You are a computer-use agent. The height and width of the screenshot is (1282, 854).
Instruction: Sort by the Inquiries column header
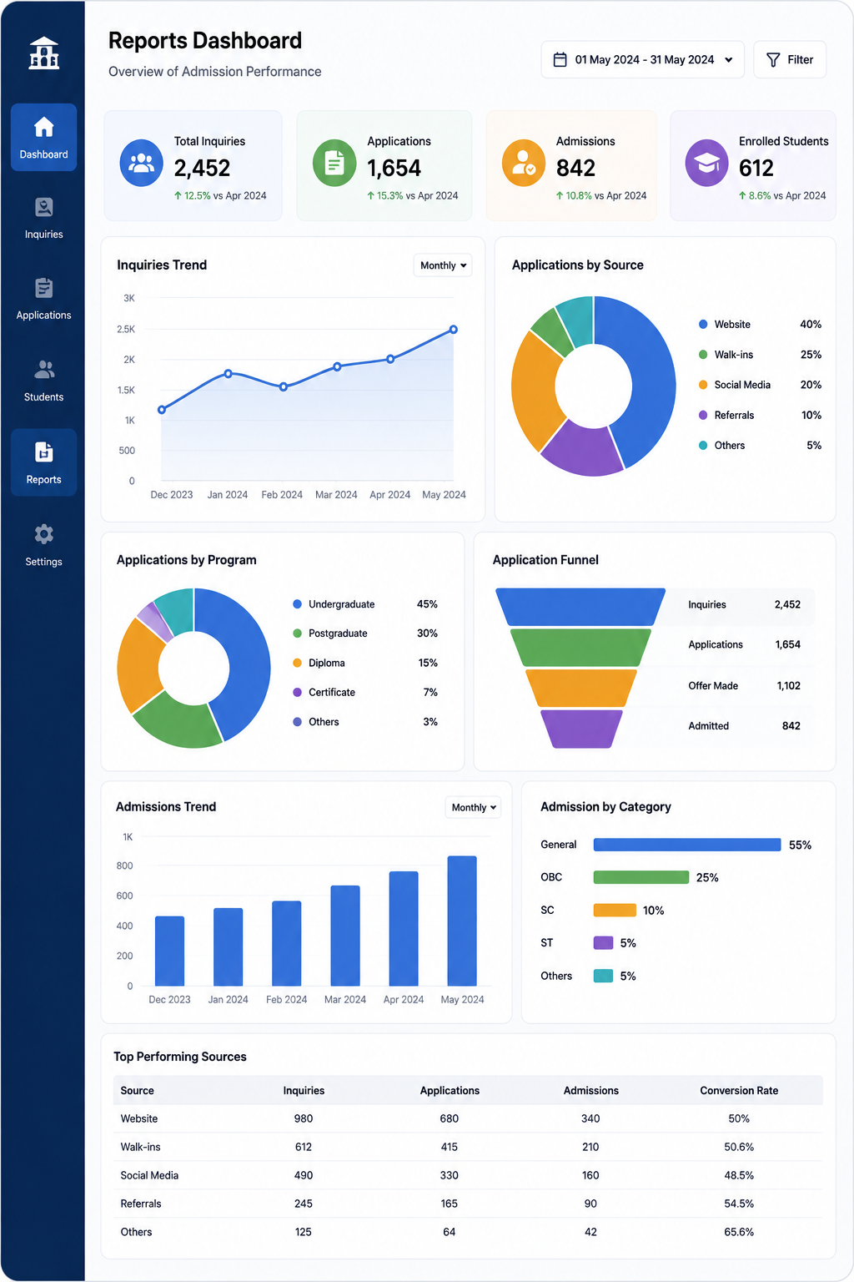(x=304, y=1091)
